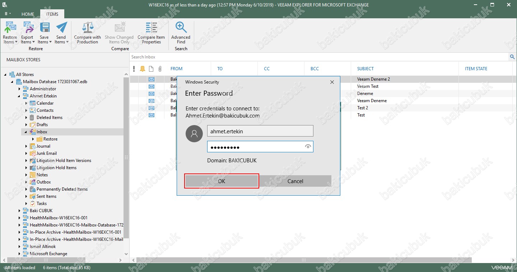This screenshot has width=517, height=272.
Task: Expand the Baki CUBUK mailbox
Action: point(19,211)
